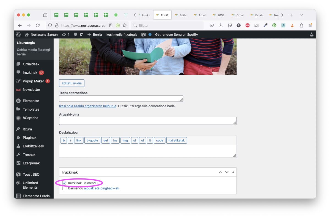330x217 pixels.
Task: Click the bold b quicktag button
Action: (x=64, y=141)
